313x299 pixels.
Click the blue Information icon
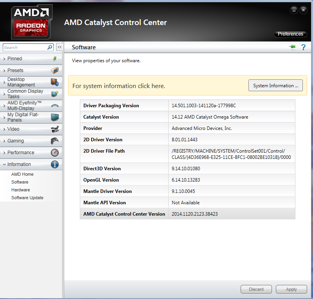(55, 164)
